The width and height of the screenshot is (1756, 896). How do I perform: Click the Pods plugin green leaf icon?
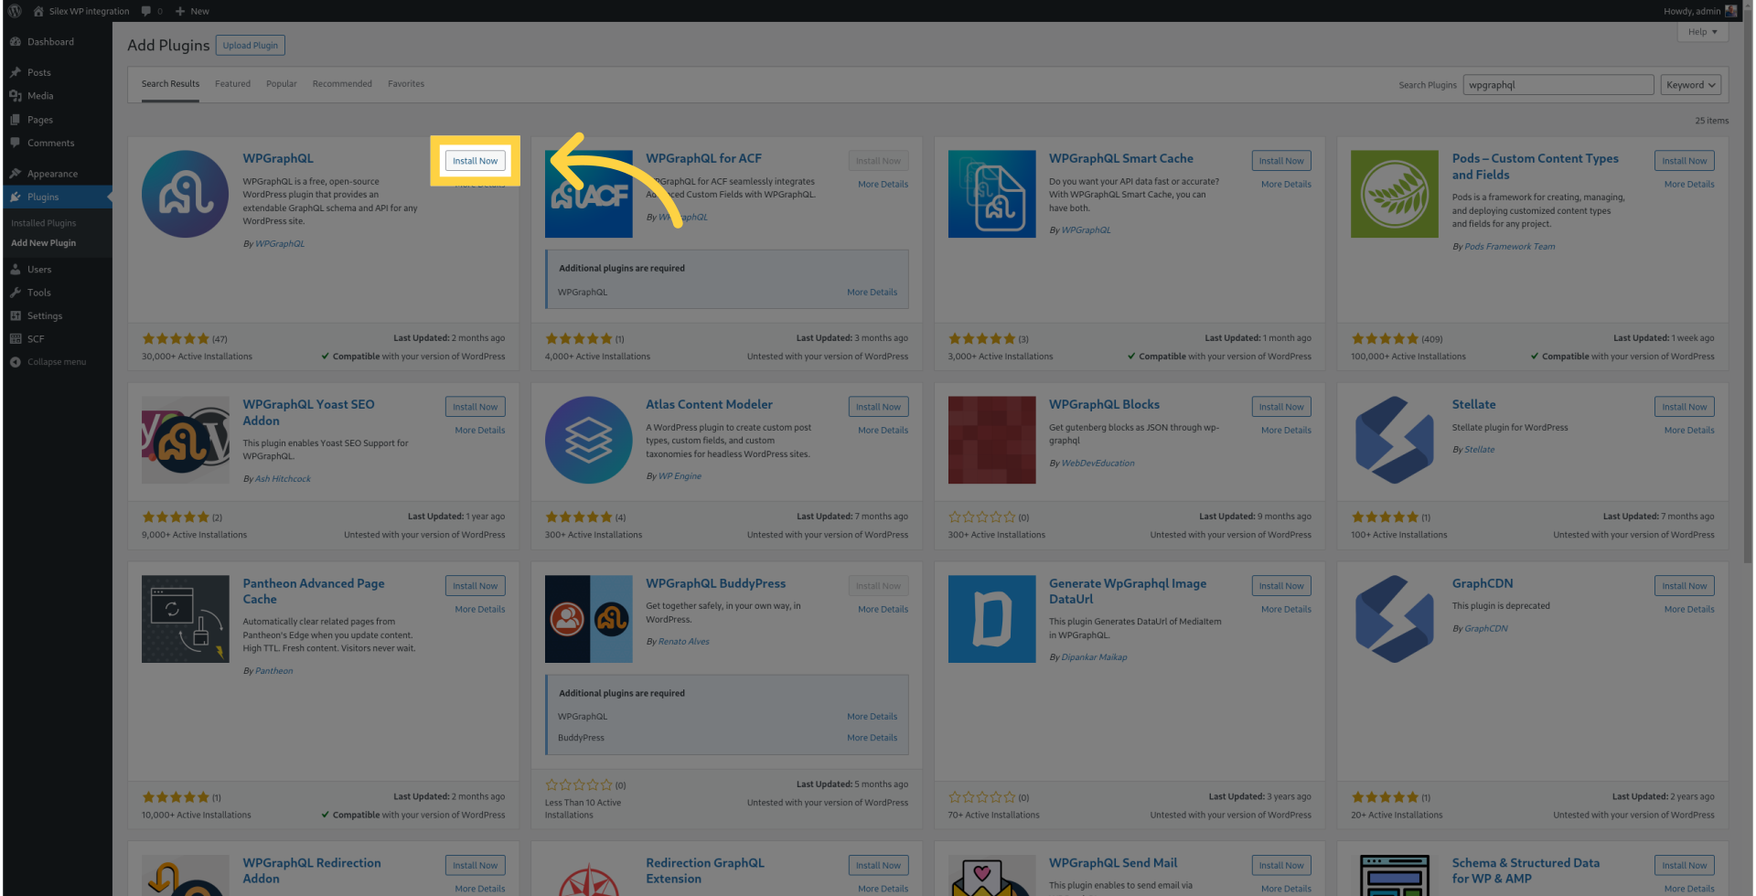click(x=1394, y=194)
